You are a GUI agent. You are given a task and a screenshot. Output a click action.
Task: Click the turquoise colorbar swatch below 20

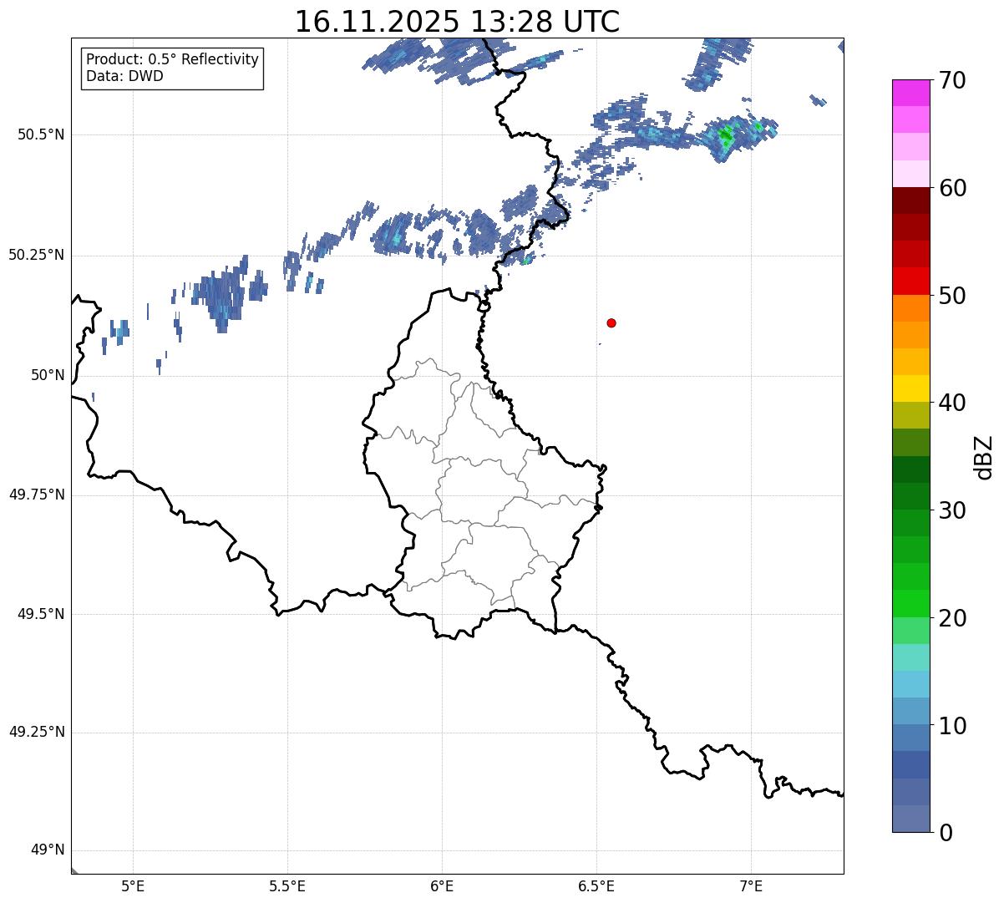click(x=911, y=657)
